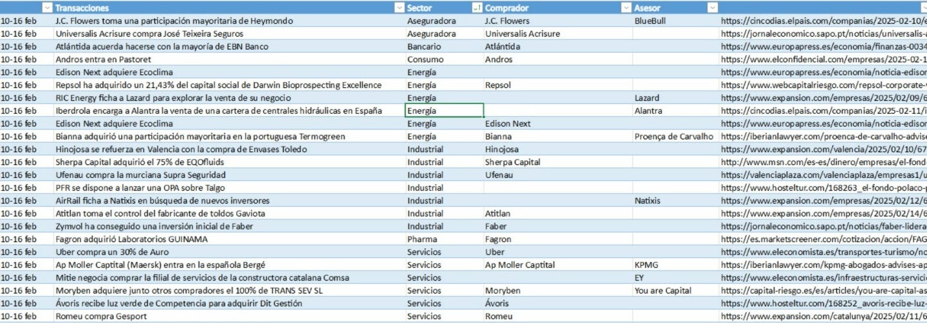Open the date column's filter dropdown
927x323 pixels.
pos(47,8)
